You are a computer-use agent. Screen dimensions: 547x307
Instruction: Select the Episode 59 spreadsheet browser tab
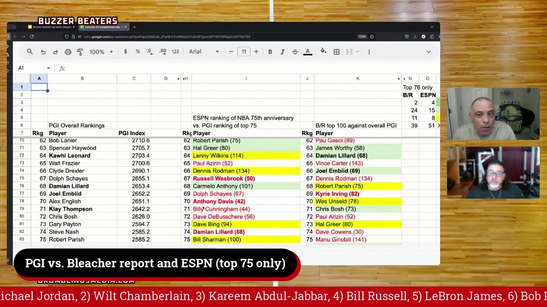(x=103, y=27)
